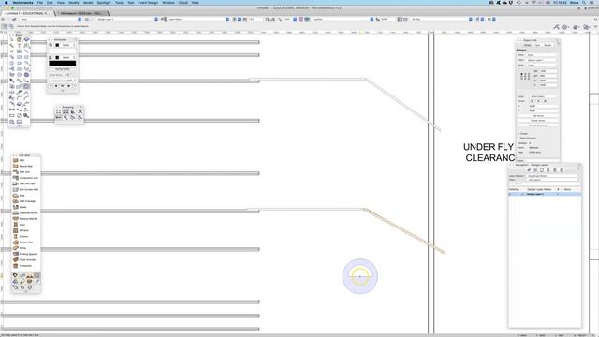Toggle Snap to Distance in Snapping palette

(66, 117)
